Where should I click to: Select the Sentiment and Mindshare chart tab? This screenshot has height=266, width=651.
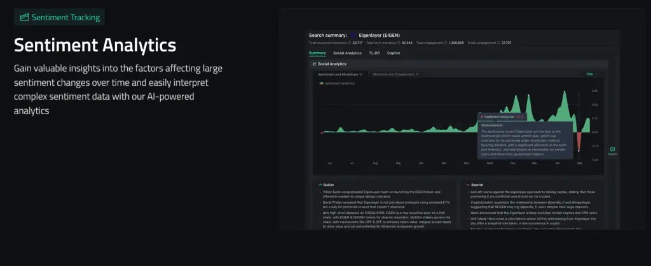[341, 74]
